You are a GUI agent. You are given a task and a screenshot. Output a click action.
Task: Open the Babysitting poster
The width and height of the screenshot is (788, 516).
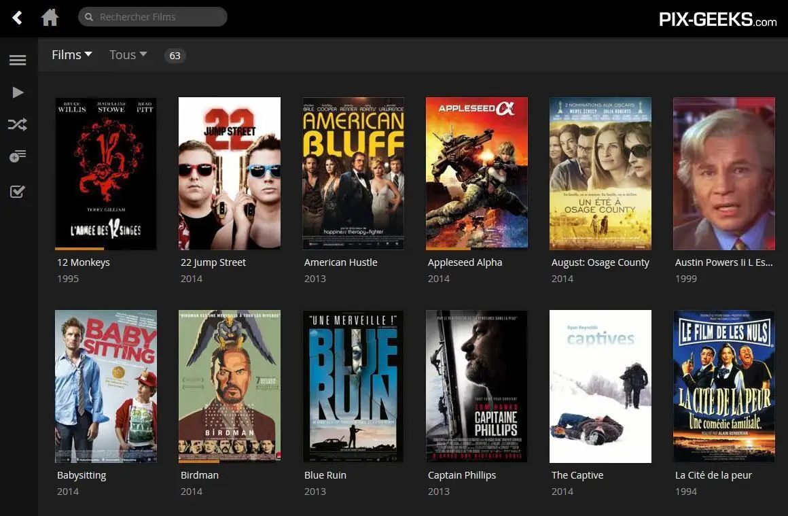pyautogui.click(x=105, y=386)
